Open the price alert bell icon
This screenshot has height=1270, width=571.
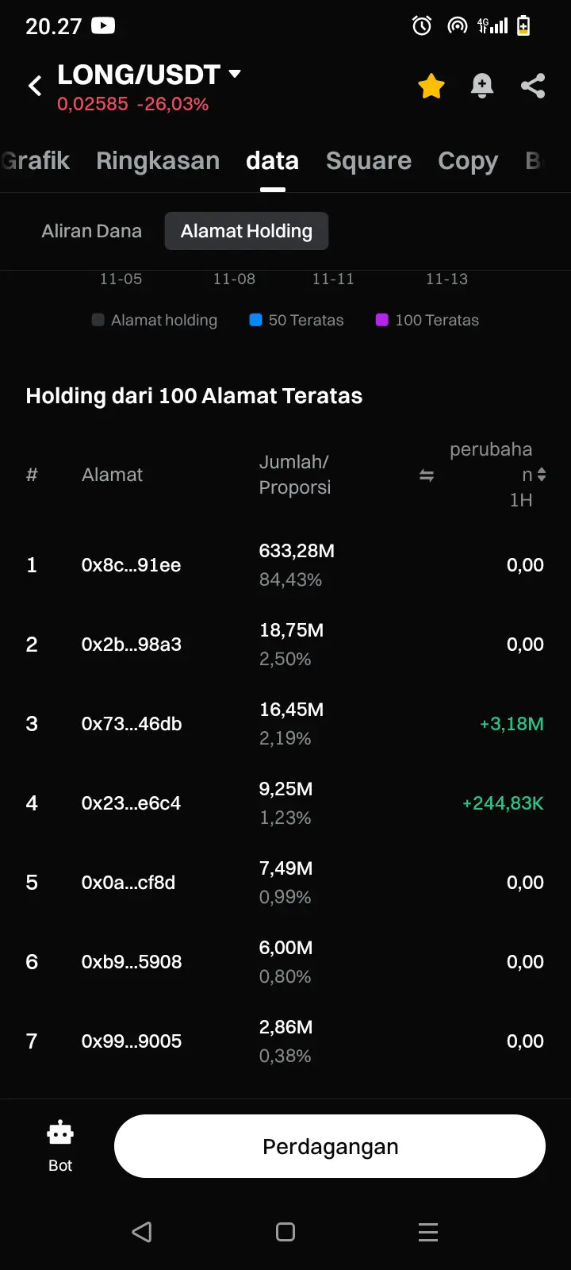coord(482,86)
